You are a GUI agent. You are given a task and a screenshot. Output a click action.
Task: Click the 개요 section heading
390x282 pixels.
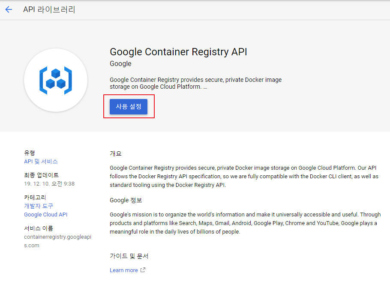(x=116, y=153)
